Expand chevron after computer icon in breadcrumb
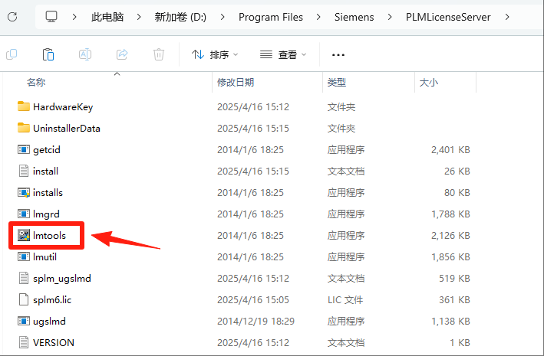 74,17
